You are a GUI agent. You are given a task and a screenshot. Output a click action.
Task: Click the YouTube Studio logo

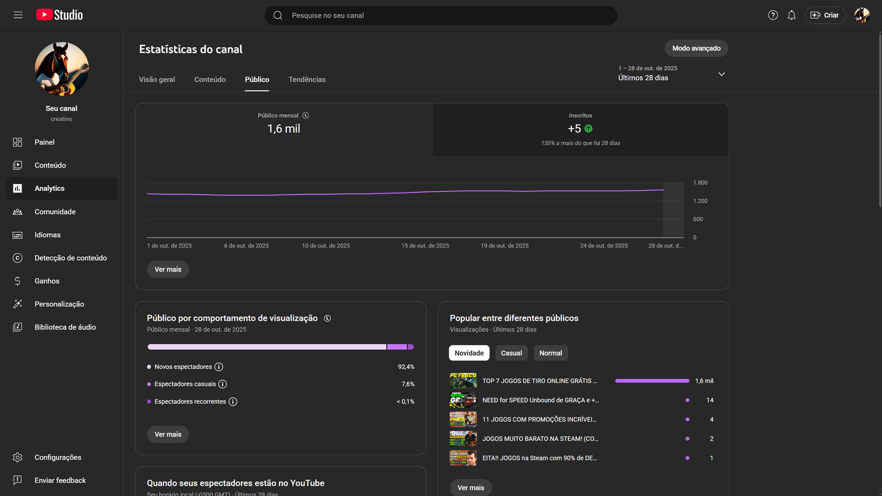pos(60,15)
